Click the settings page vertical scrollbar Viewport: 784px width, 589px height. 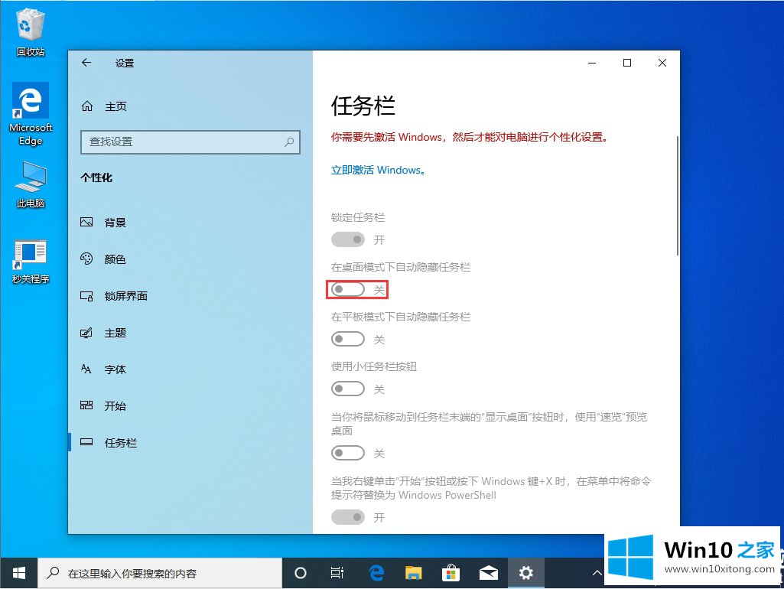click(x=677, y=195)
